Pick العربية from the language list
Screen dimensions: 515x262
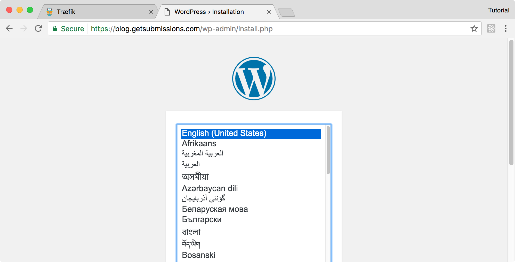(251, 164)
